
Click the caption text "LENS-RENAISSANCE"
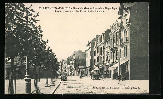(x=57, y=8)
